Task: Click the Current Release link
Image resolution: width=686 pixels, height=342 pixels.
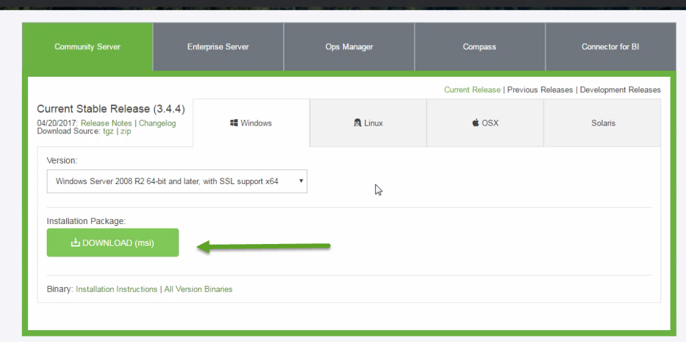Action: point(472,90)
